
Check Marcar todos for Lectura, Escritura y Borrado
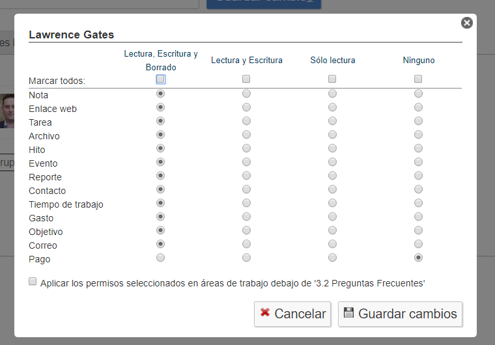pyautogui.click(x=161, y=79)
